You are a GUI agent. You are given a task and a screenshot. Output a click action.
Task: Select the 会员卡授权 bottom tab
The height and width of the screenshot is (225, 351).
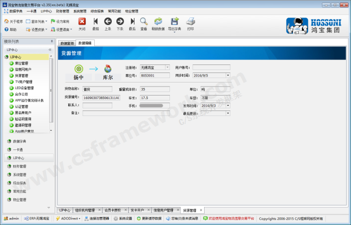[113, 210]
